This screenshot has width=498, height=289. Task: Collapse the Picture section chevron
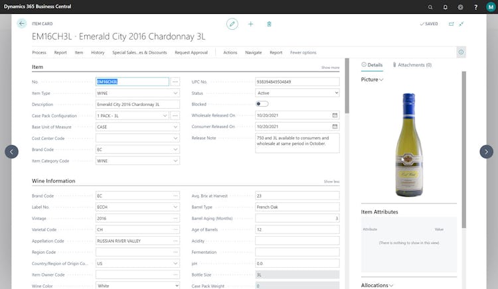[381, 80]
